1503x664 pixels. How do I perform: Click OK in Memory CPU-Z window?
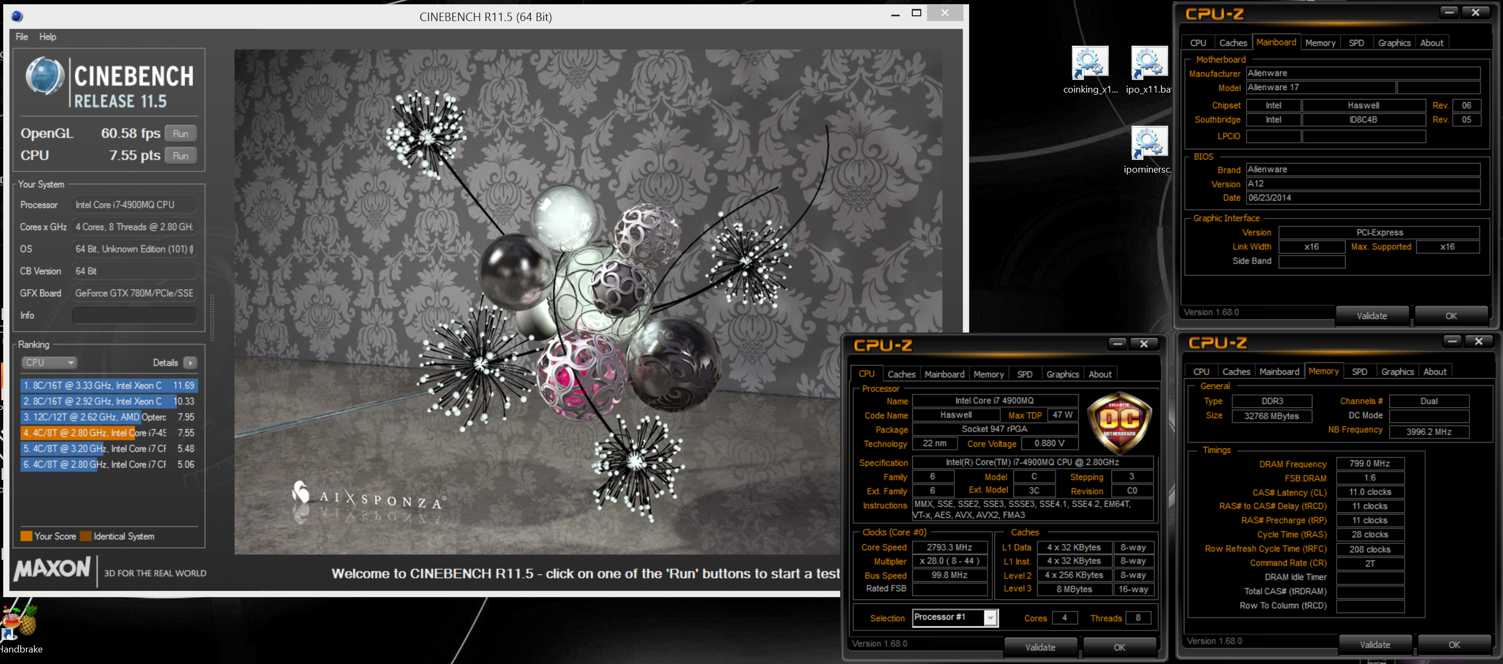(x=1454, y=645)
